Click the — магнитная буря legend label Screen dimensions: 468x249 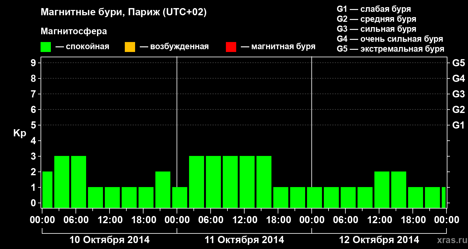pyautogui.click(x=278, y=47)
